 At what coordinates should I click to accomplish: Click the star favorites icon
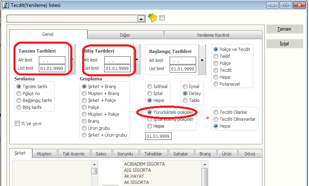[152, 18]
